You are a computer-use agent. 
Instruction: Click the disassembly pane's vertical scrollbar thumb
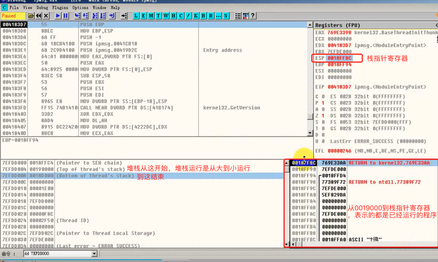(x=310, y=117)
